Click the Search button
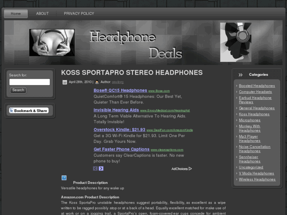The image size is (287, 215). click(x=18, y=90)
